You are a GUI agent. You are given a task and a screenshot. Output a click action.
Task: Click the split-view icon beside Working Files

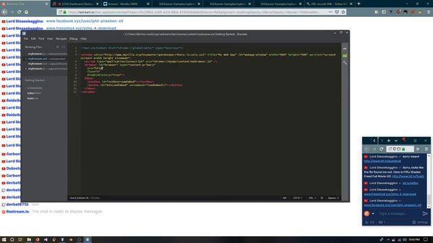[x=64, y=47]
